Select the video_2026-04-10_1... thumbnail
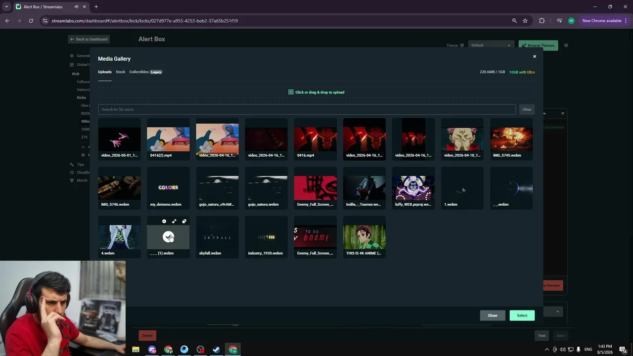Screen dimensions: 633x356 [462, 139]
